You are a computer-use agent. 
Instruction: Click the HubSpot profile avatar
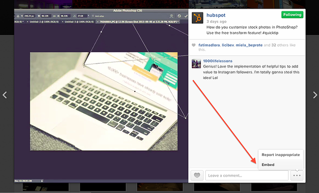tap(197, 18)
